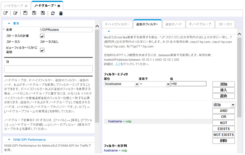
Task: Collapse the 基本 section
Action: (9, 23)
